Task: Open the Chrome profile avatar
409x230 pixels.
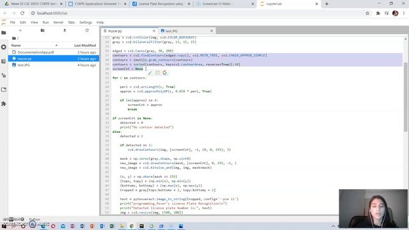Action: [x=395, y=13]
